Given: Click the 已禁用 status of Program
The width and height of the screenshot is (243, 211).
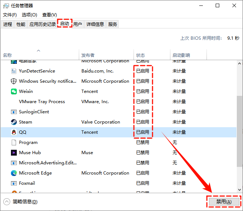Looking at the screenshot, I should tap(143, 142).
